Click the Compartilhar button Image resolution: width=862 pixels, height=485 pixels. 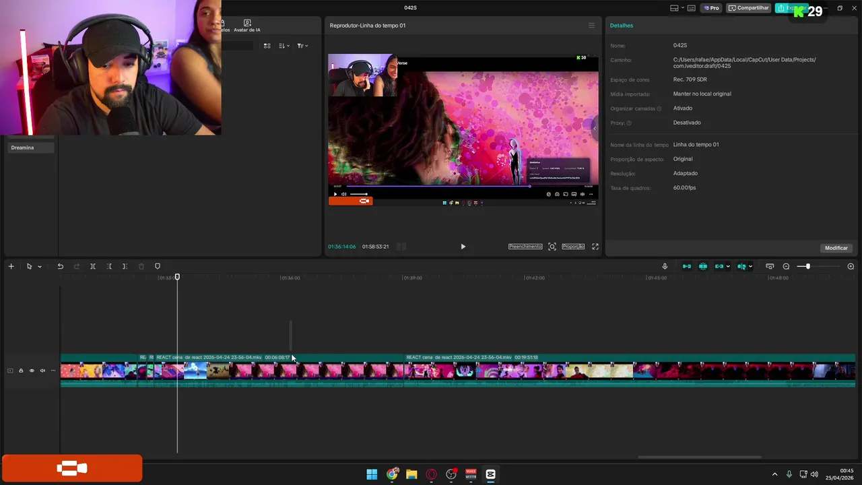[x=749, y=8]
